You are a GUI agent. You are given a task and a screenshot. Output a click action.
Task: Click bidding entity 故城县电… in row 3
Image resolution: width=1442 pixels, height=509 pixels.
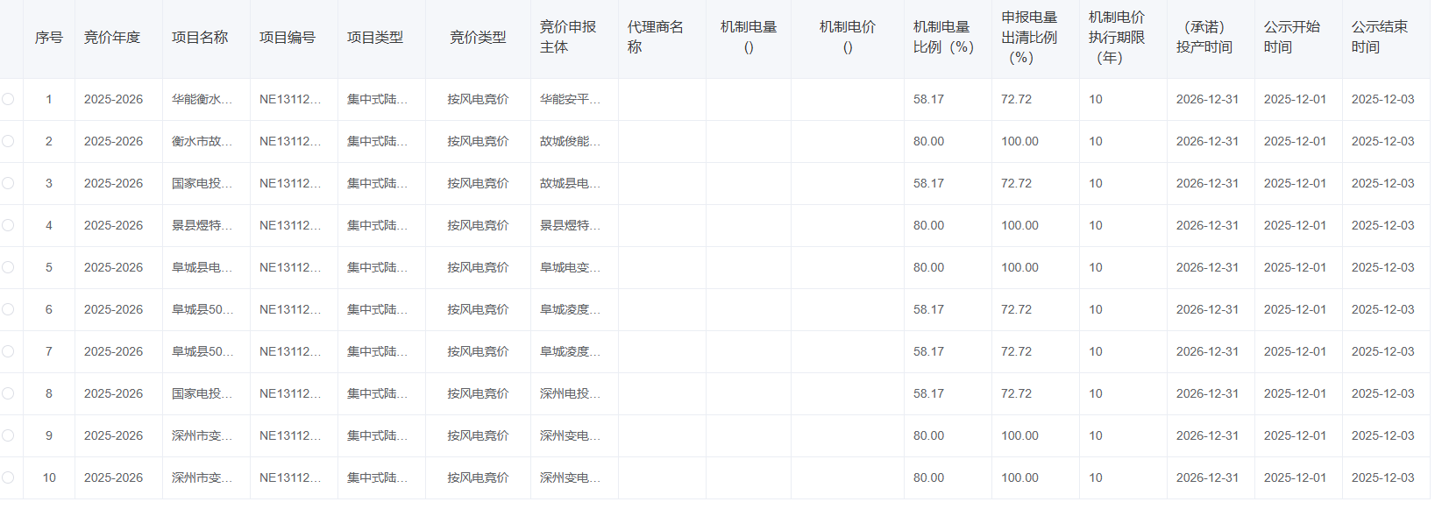point(570,183)
